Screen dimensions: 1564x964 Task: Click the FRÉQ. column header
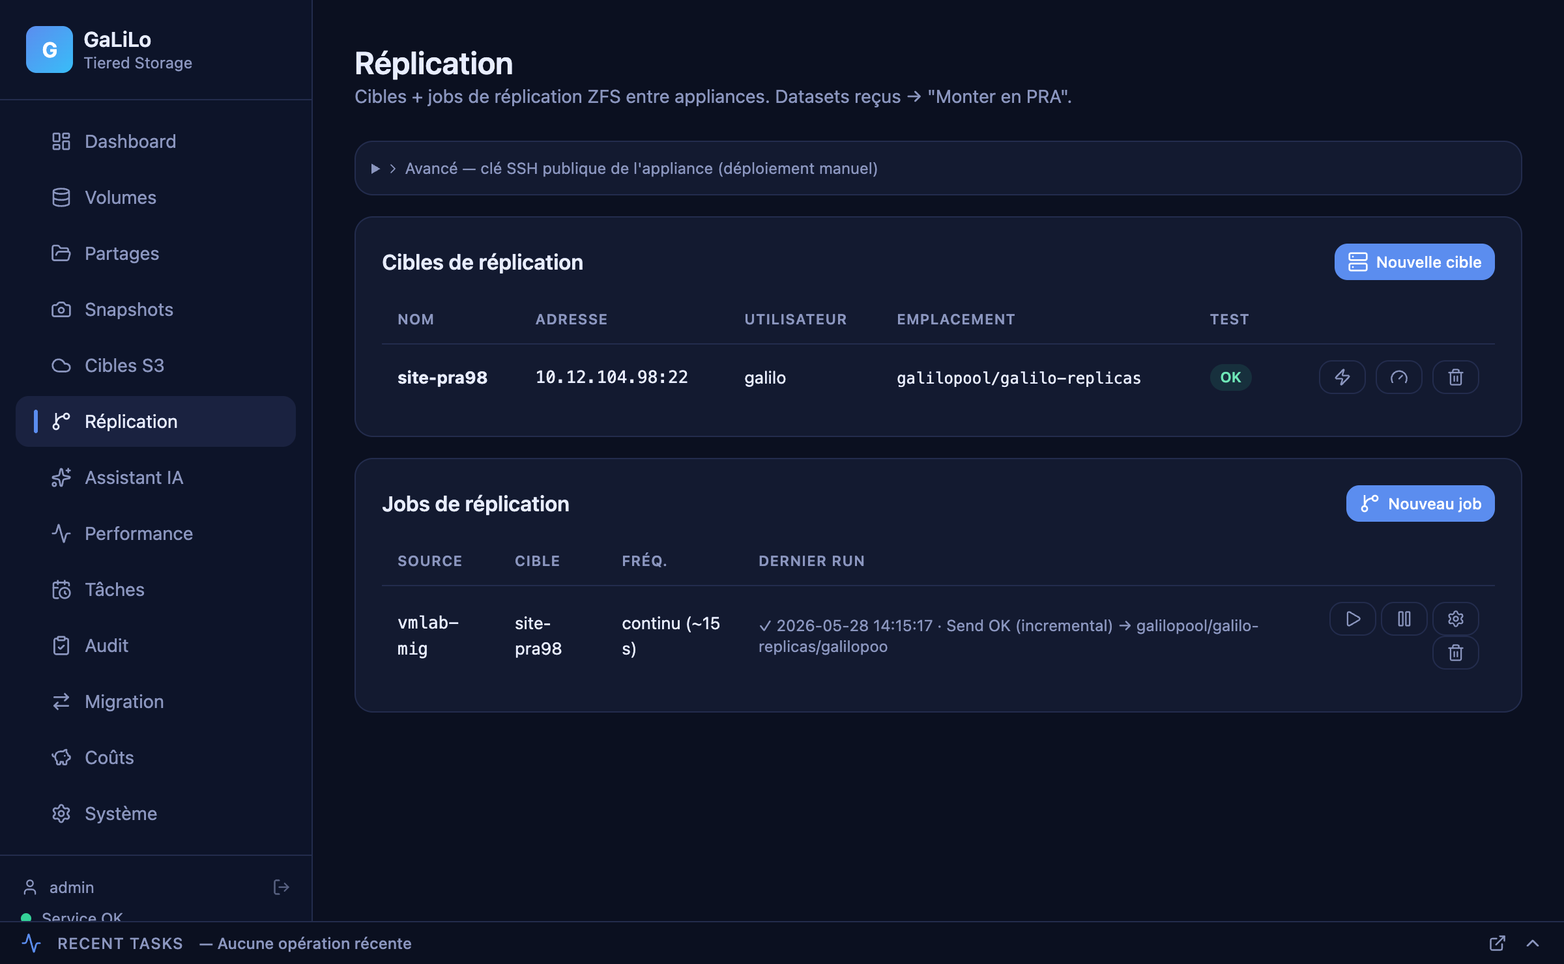click(644, 561)
